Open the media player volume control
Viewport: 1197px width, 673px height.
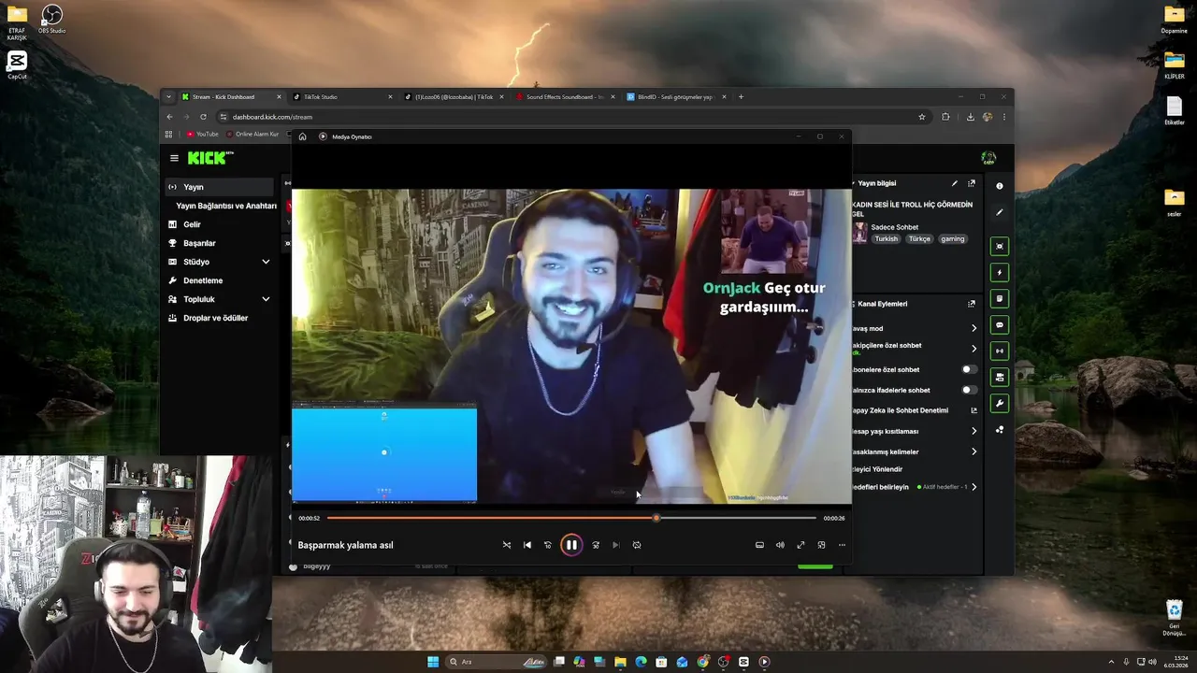780,545
